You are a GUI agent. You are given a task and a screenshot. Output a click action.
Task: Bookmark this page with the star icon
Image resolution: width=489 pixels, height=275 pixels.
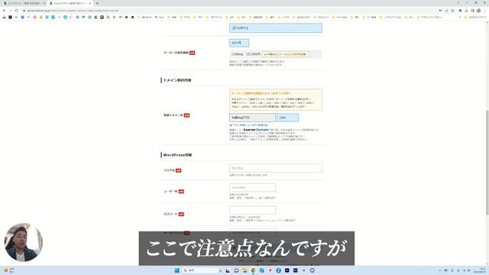[x=452, y=11]
